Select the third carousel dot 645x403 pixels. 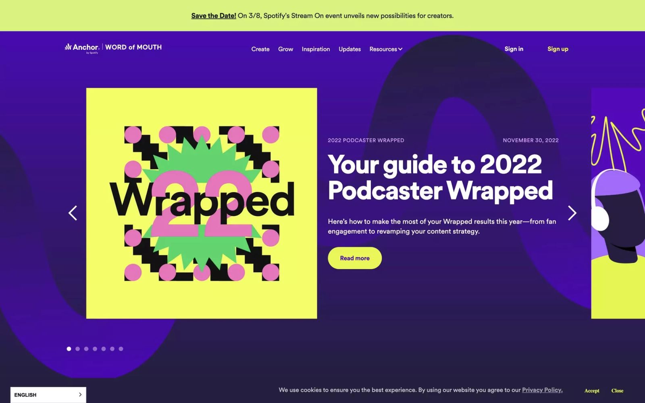click(86, 349)
